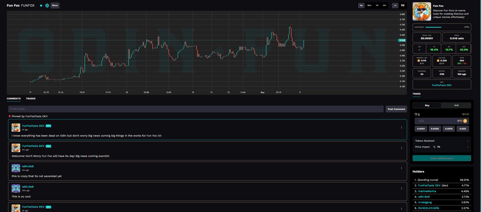Click the Post Comment button
The image size is (481, 212).
[396, 109]
